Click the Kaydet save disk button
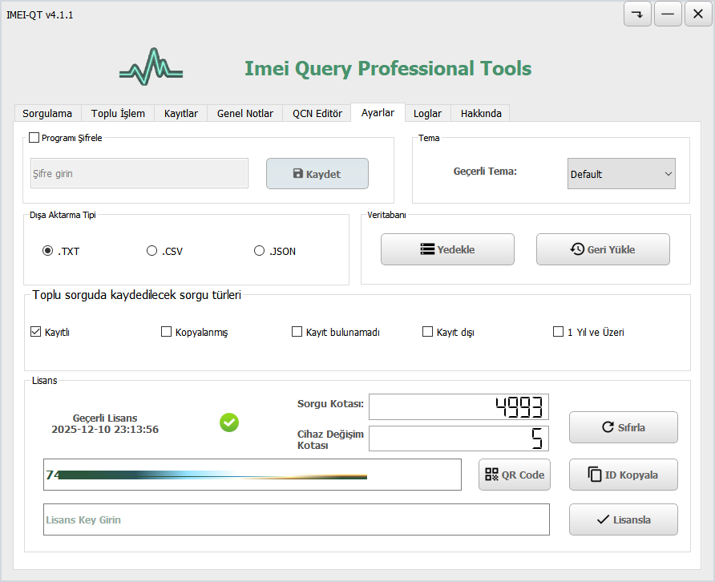 pos(317,174)
